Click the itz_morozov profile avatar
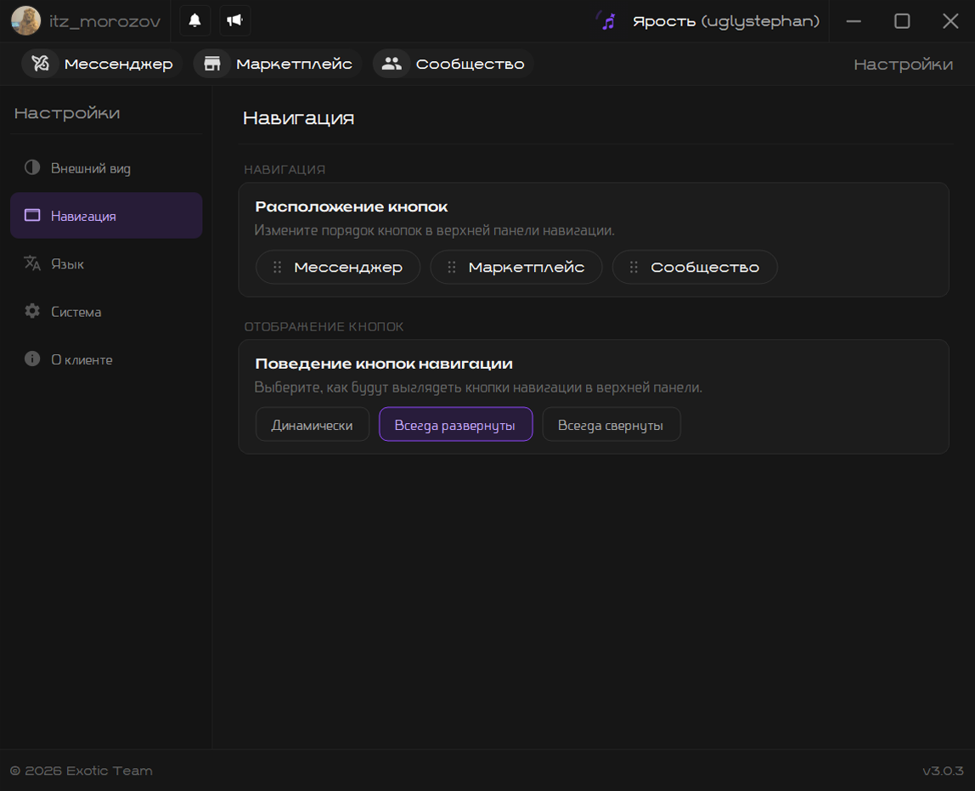The image size is (975, 791). click(25, 20)
